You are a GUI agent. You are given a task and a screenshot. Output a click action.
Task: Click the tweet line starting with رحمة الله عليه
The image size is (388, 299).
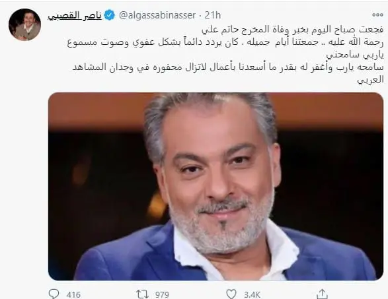coord(225,42)
